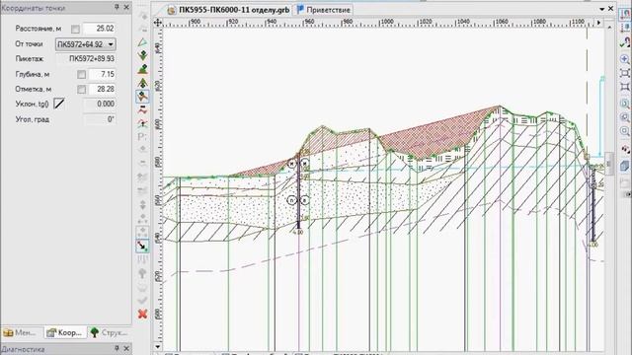Open the Струк... panel tab
Viewport: 632px width, 355px height.
click(x=109, y=332)
